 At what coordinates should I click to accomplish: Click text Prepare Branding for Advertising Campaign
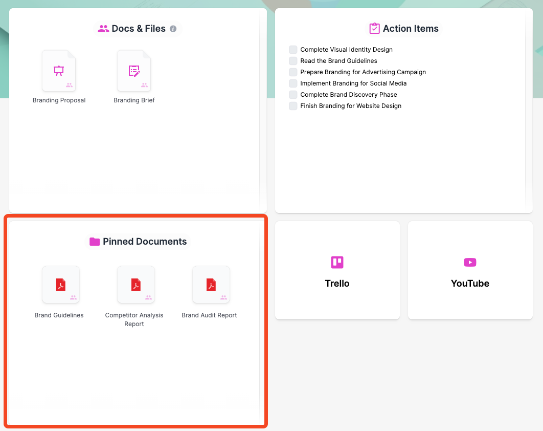[x=363, y=72]
